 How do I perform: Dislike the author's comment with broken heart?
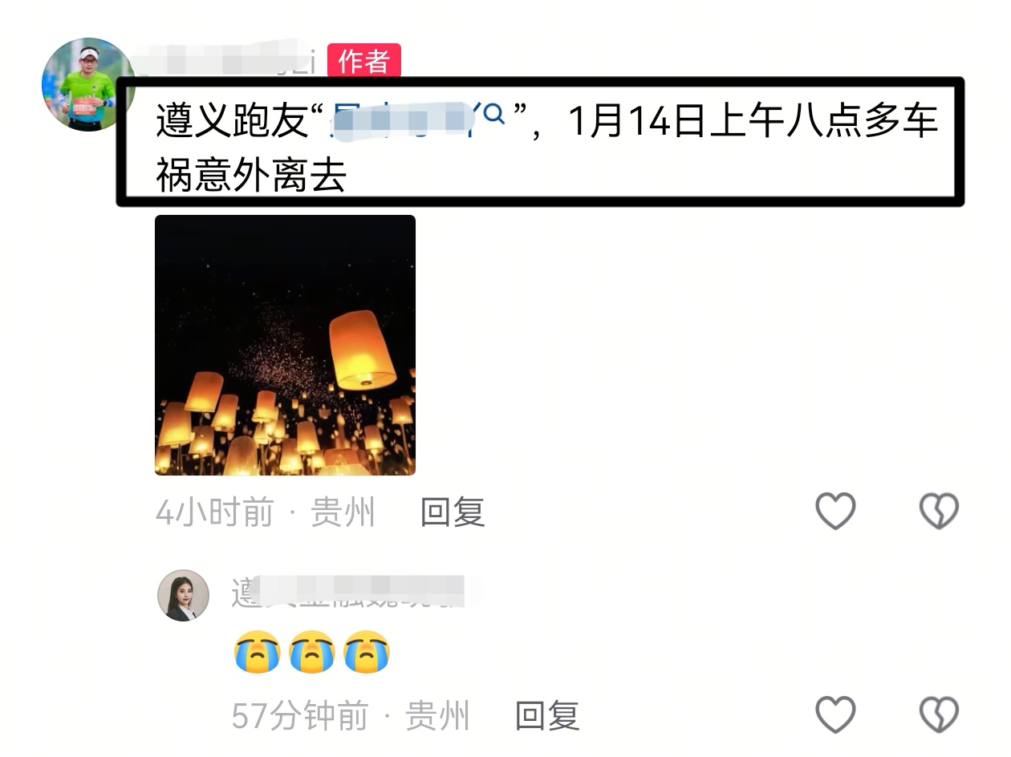coord(939,511)
